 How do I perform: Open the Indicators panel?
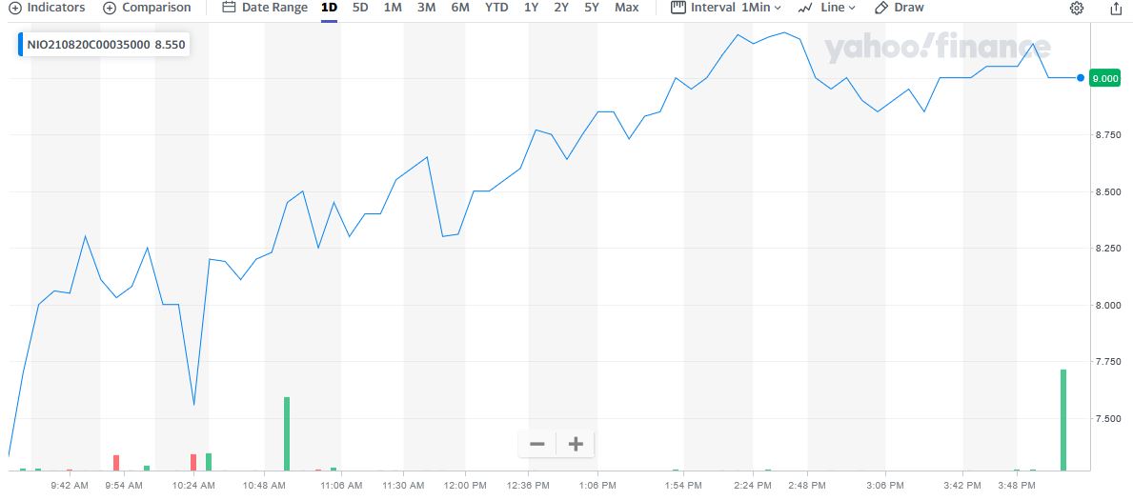47,8
